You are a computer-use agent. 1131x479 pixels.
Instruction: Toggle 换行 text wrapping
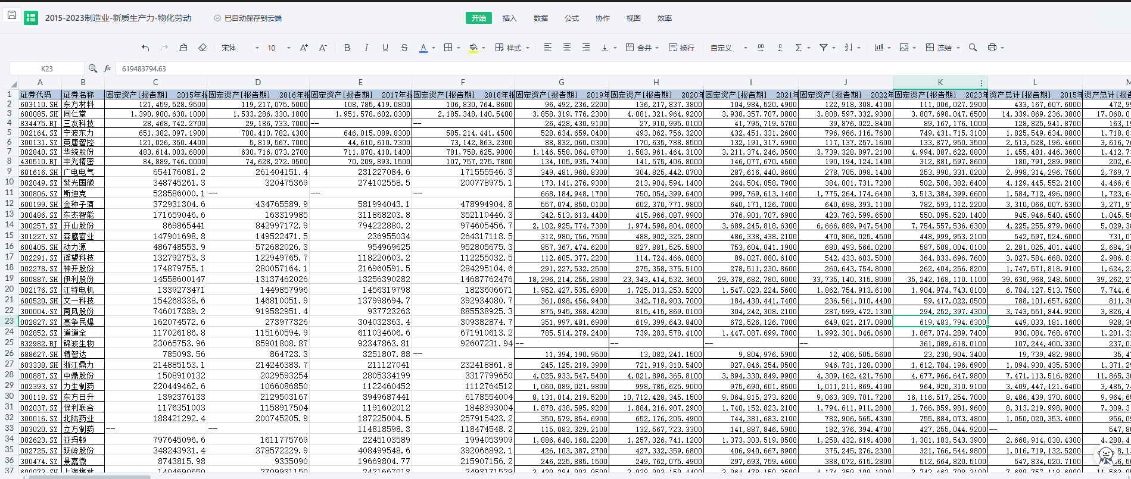pyautogui.click(x=681, y=48)
